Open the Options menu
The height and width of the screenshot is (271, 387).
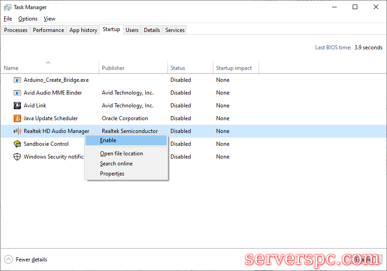(x=28, y=19)
